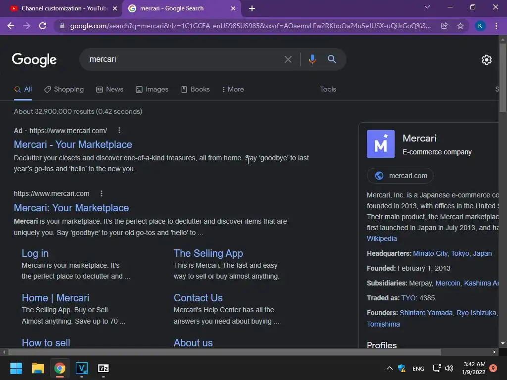Click the share page icon in address bar
This screenshot has width=507, height=380.
pos(445,26)
